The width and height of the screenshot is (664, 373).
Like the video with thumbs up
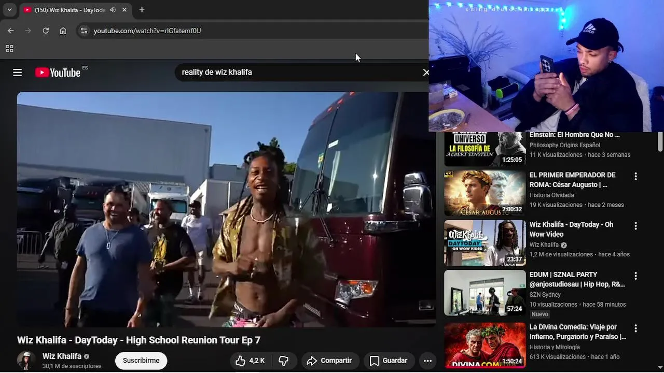251,361
